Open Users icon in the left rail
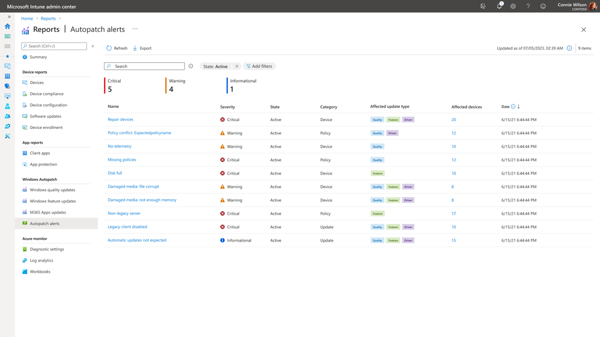The image size is (600, 337). coord(7,106)
